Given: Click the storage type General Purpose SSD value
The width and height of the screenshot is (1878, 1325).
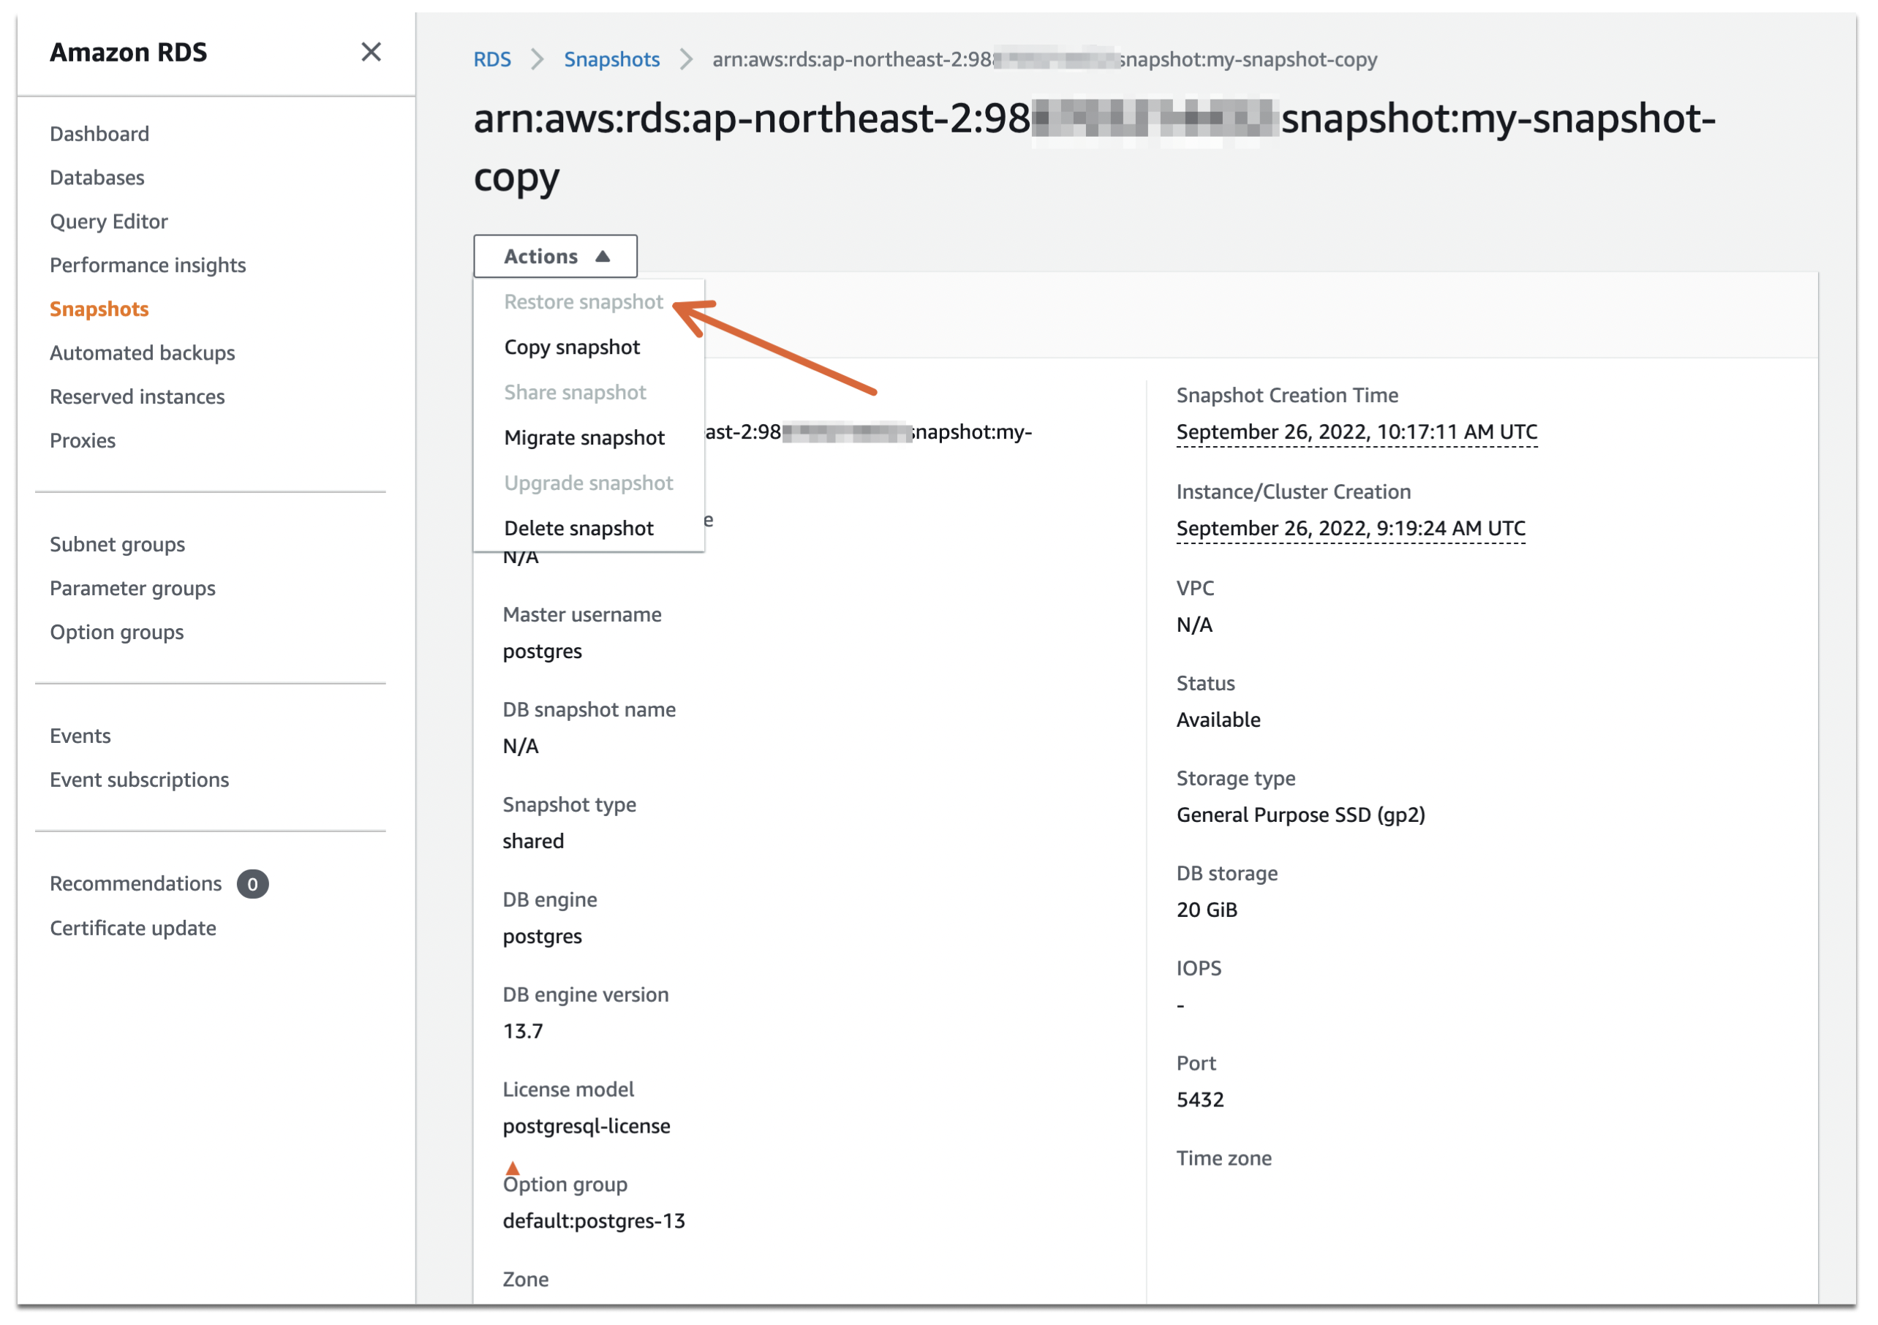Looking at the screenshot, I should tap(1301, 815).
